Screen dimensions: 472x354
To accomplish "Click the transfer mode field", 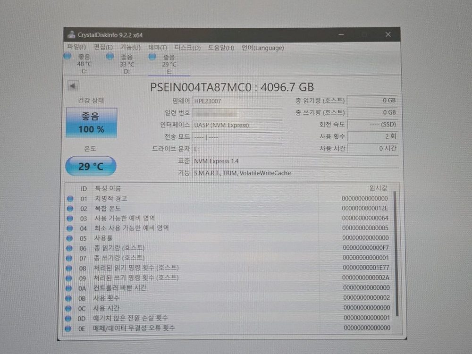I will tap(237, 137).
